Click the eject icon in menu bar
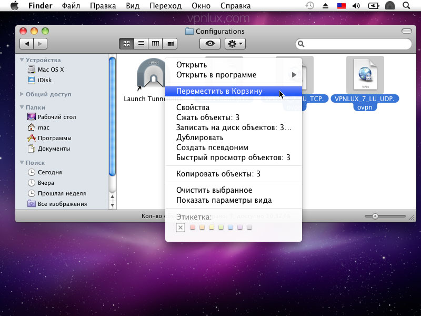The width and height of the screenshot is (421, 316). tap(325, 6)
